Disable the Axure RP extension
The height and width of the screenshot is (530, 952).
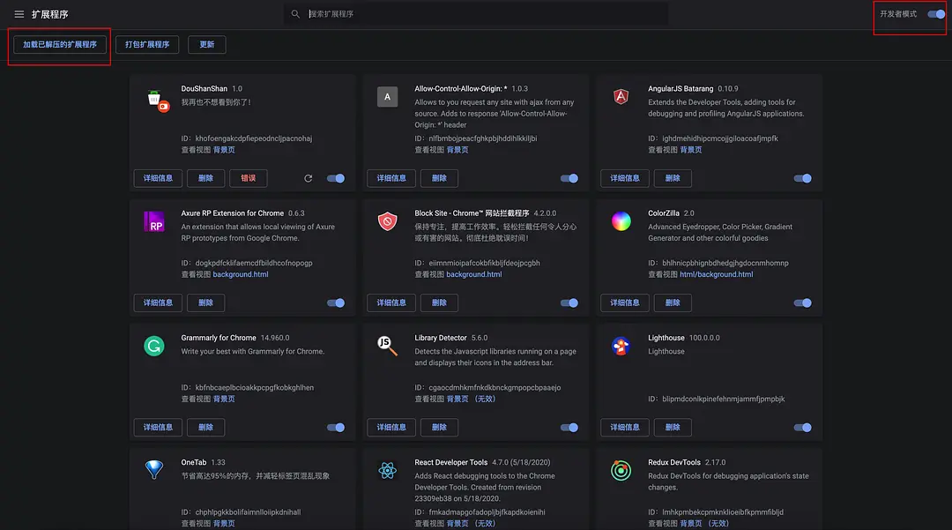tap(336, 303)
